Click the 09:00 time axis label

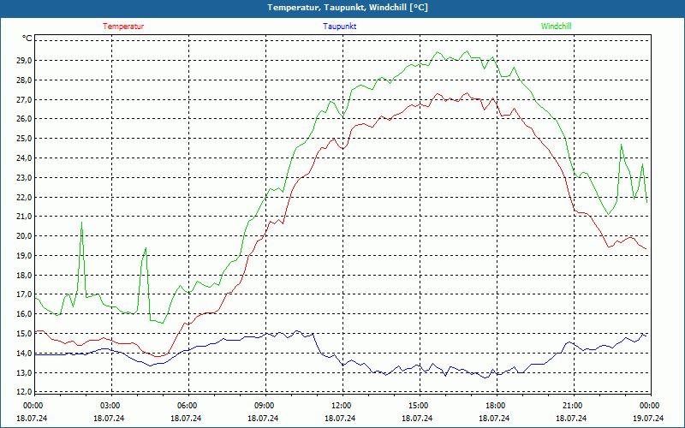(264, 406)
